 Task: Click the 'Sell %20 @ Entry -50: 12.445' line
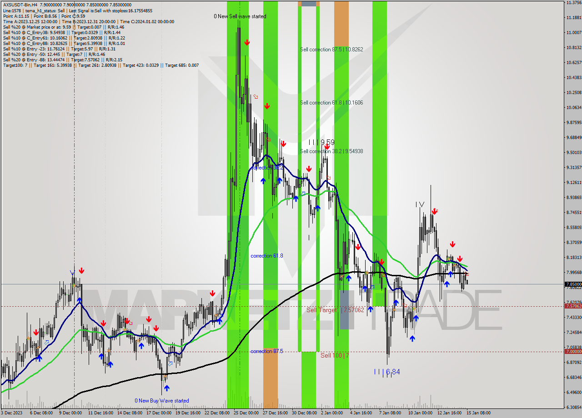54,55
